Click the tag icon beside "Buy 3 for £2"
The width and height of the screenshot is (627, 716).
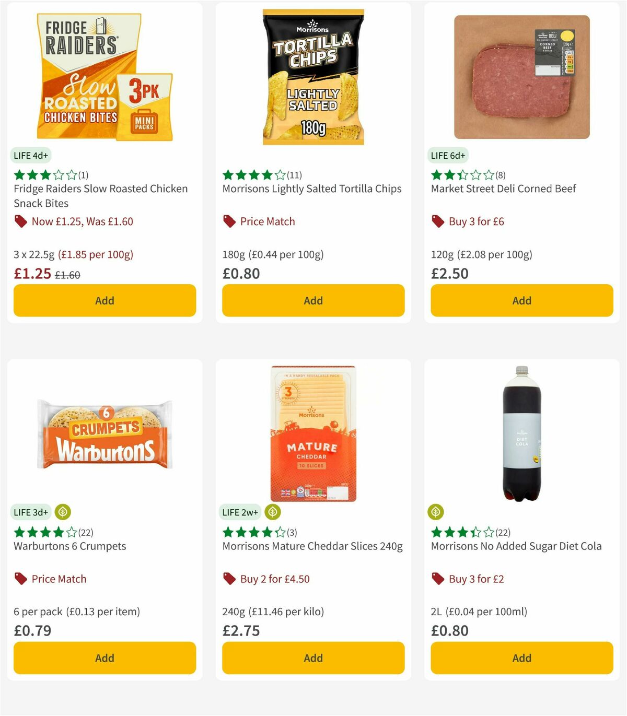pos(438,579)
